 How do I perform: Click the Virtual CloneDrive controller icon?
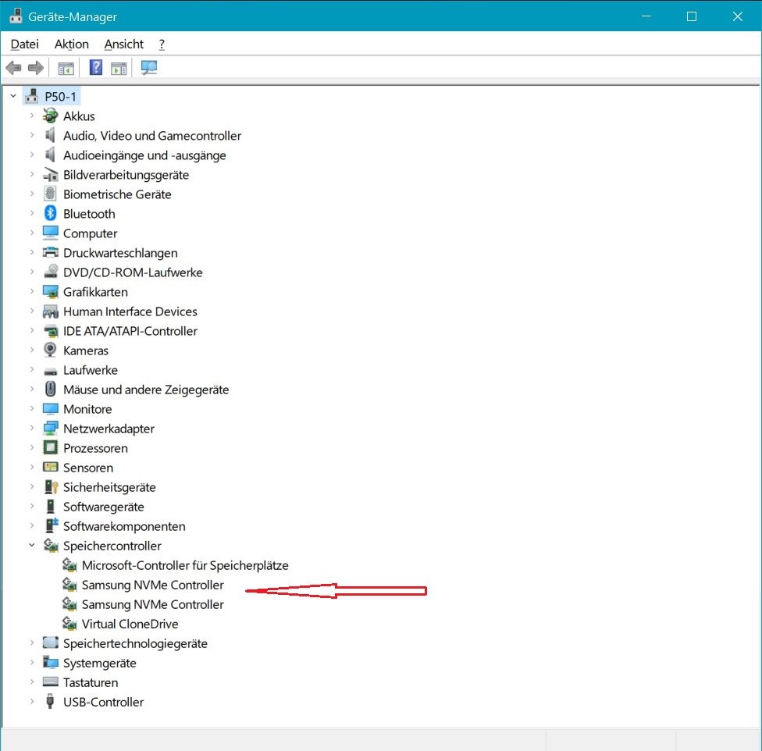coord(69,623)
